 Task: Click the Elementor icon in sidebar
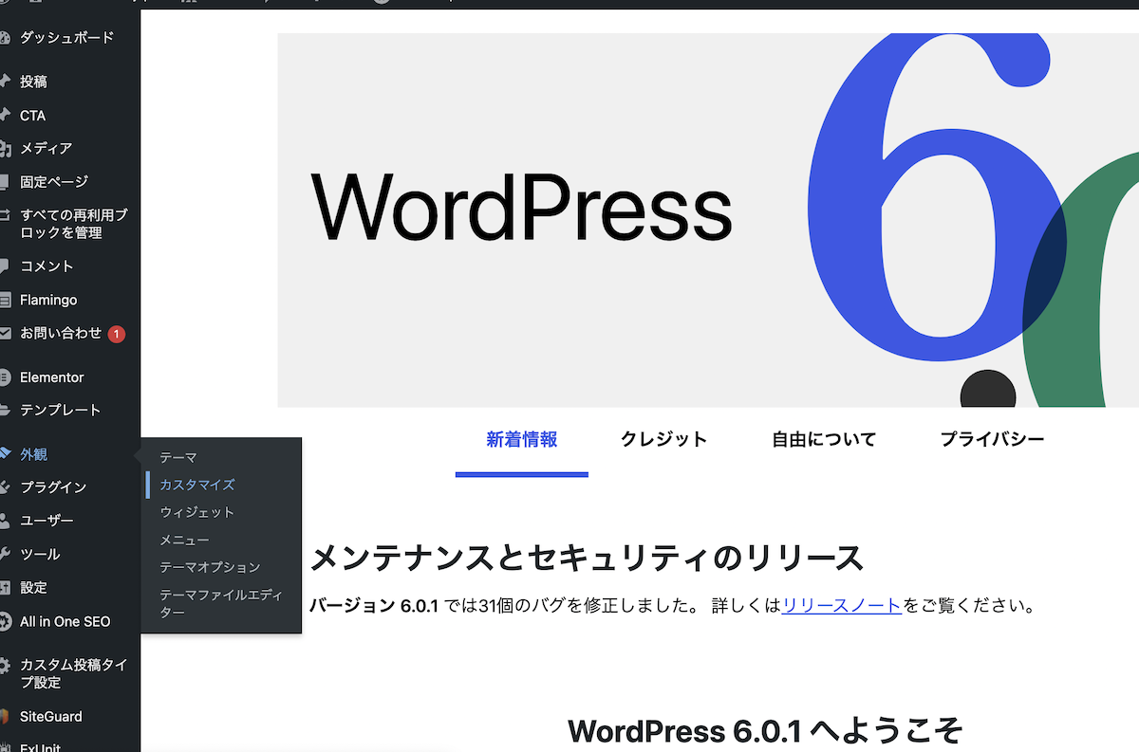(5, 377)
